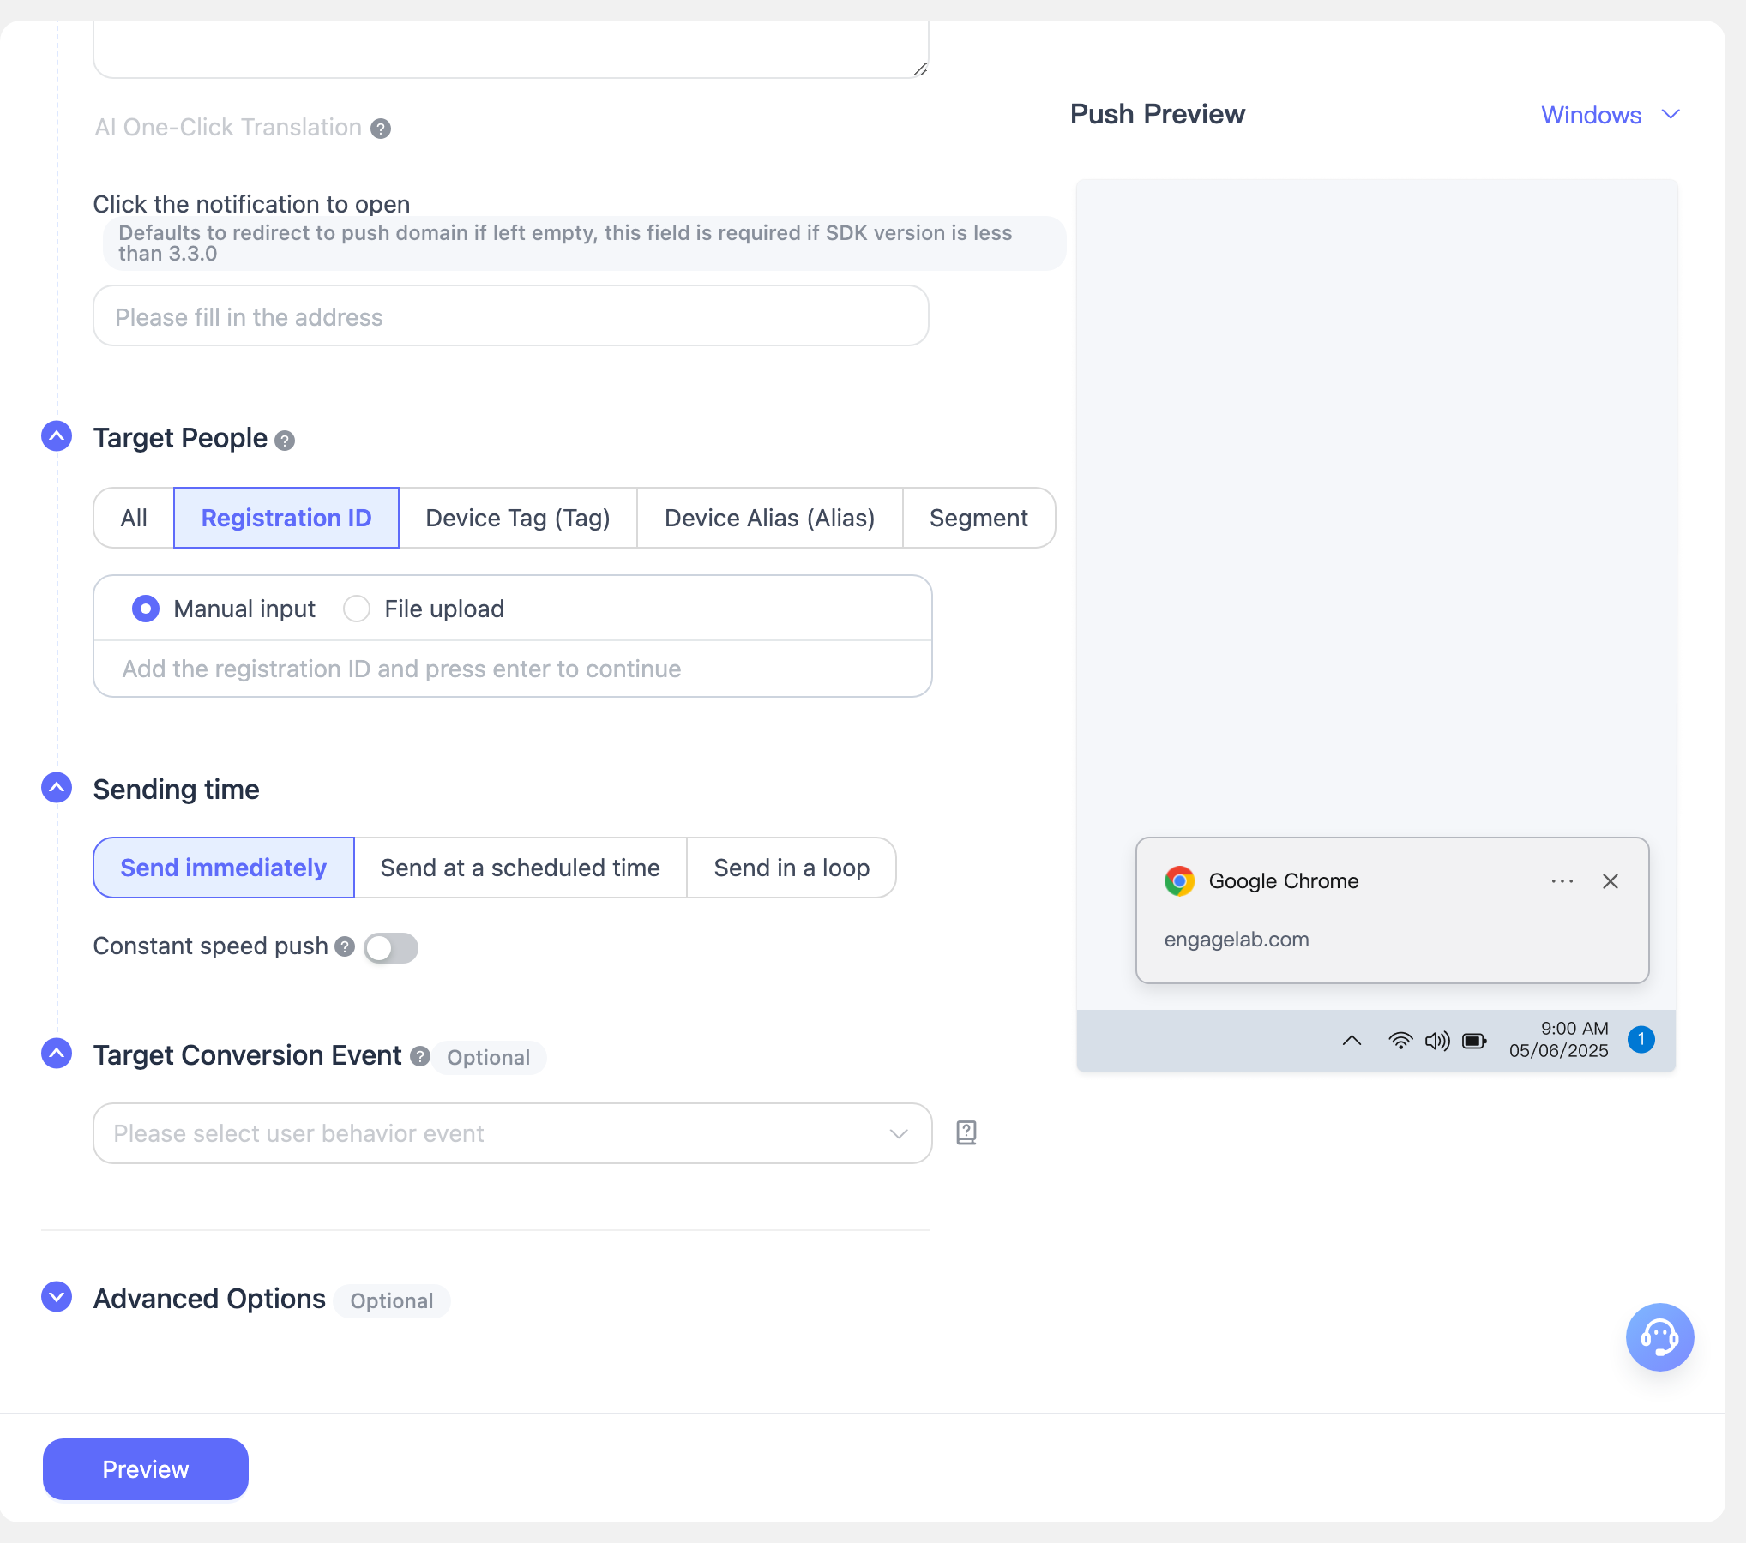This screenshot has height=1543, width=1746.
Task: Close the Google Chrome notification preview
Action: [1611, 881]
